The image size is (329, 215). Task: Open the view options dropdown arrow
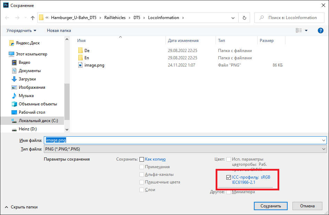tap(306, 31)
